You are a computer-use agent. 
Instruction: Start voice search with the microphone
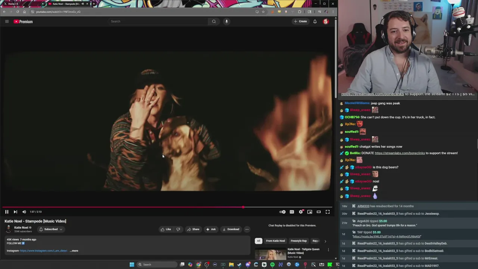[x=226, y=21]
